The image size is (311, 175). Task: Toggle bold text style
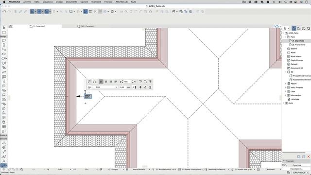(140, 87)
